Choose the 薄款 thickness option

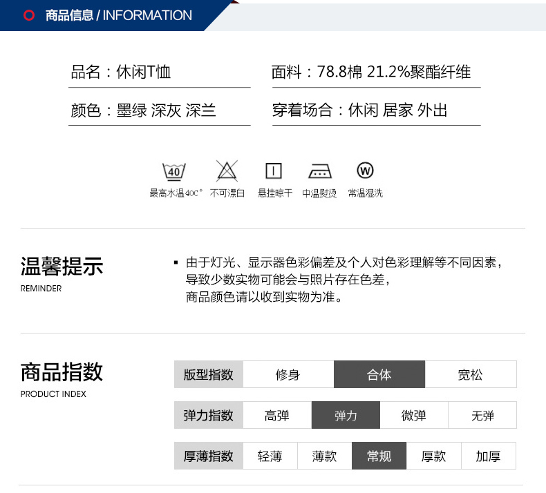point(324,456)
